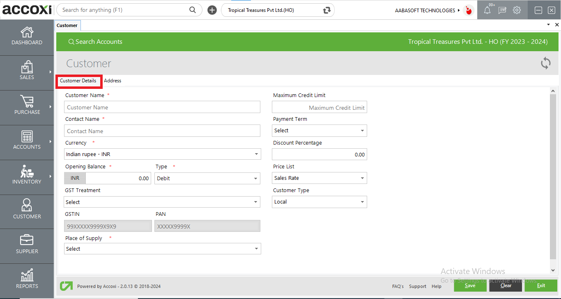Open the Place of Supply dropdown
The image size is (561, 299).
coord(257,249)
